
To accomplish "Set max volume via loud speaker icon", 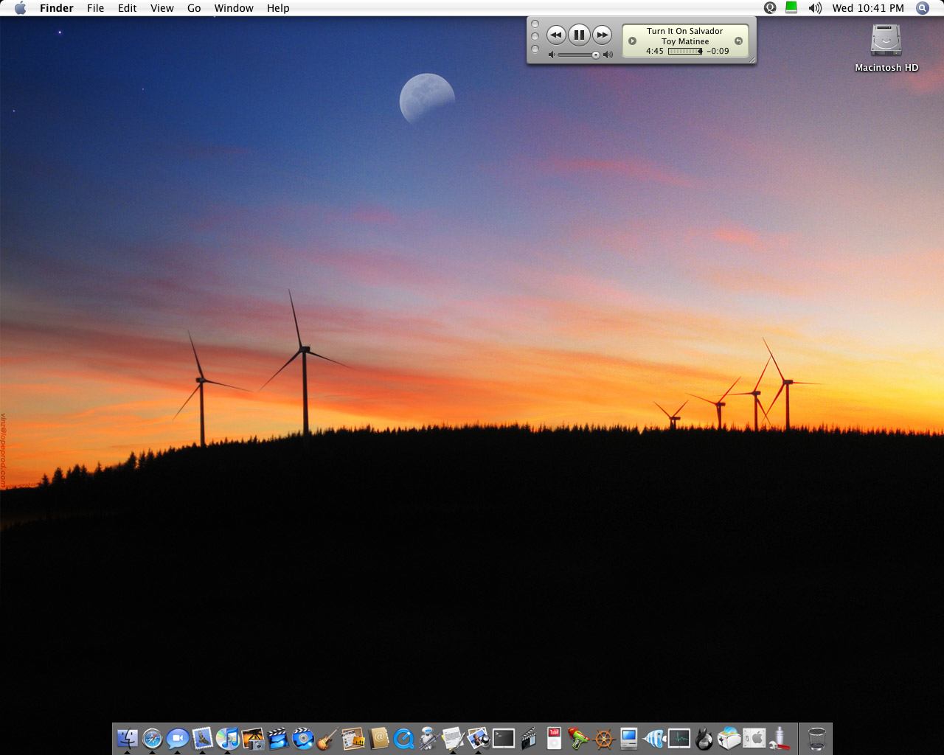I will coord(608,55).
